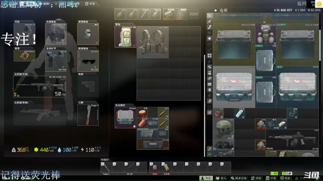Select the teddy bear item in stash

coord(266,34)
